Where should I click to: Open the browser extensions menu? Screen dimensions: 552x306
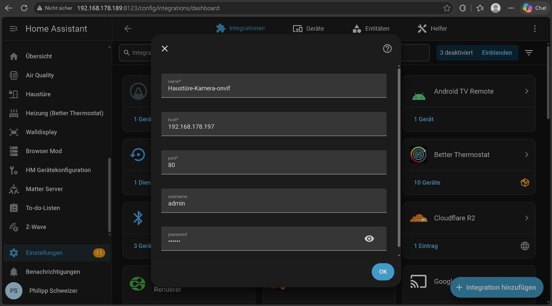point(463,8)
